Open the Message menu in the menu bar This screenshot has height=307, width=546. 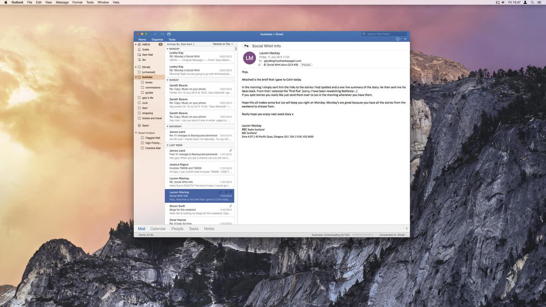pos(62,2)
